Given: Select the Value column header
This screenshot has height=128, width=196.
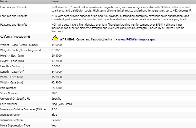Looking at the screenshot, I should click(55, 1).
